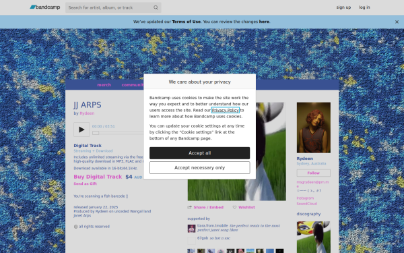Click the search magnifier icon
The height and width of the screenshot is (253, 404).
click(x=156, y=7)
